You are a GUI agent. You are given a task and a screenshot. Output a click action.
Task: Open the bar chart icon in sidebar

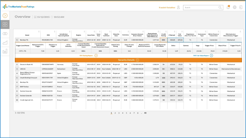point(5,51)
